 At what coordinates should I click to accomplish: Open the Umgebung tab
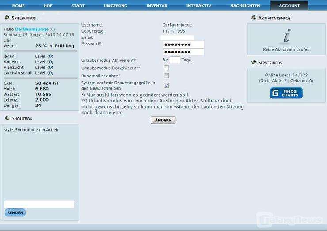point(115,6)
